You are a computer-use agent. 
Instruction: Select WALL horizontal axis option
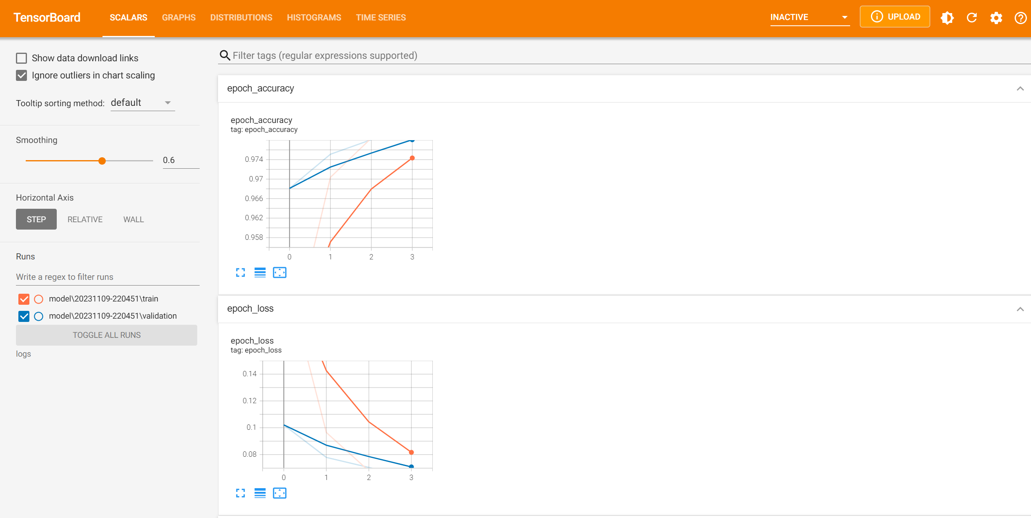tap(134, 219)
